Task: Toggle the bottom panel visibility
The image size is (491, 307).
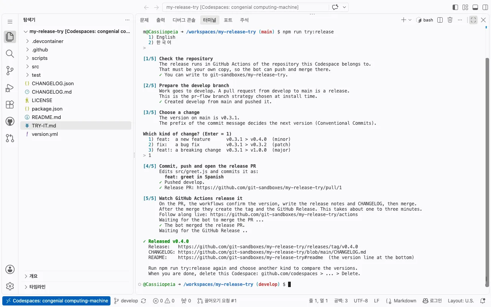Action: 475,7
